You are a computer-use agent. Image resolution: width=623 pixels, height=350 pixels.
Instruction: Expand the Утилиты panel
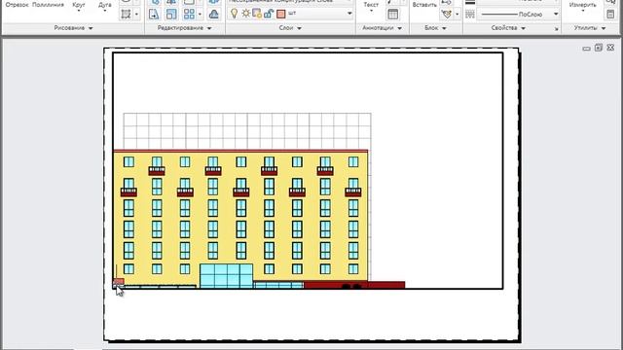point(590,28)
